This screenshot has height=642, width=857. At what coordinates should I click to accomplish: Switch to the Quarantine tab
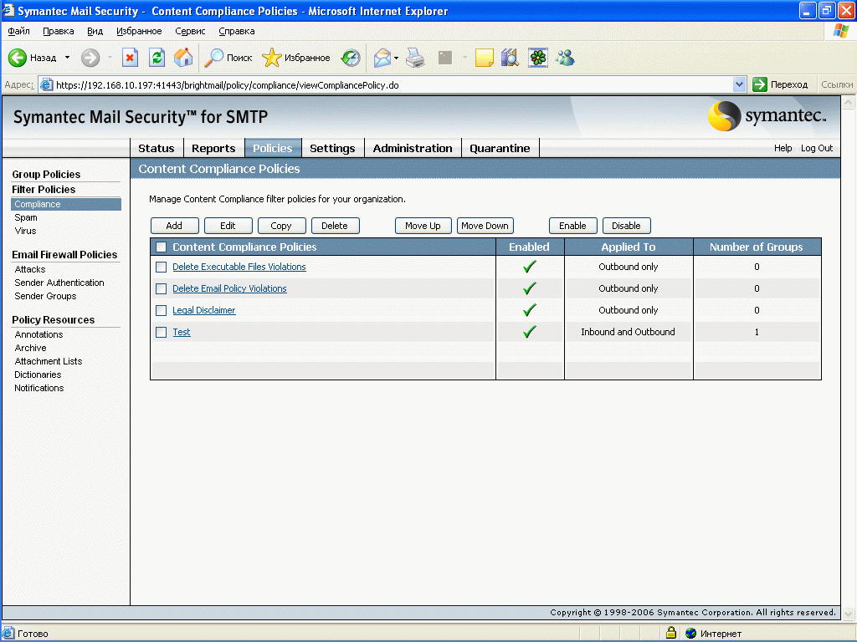point(500,148)
